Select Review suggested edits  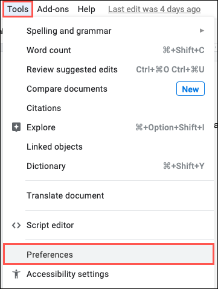pos(109,69)
